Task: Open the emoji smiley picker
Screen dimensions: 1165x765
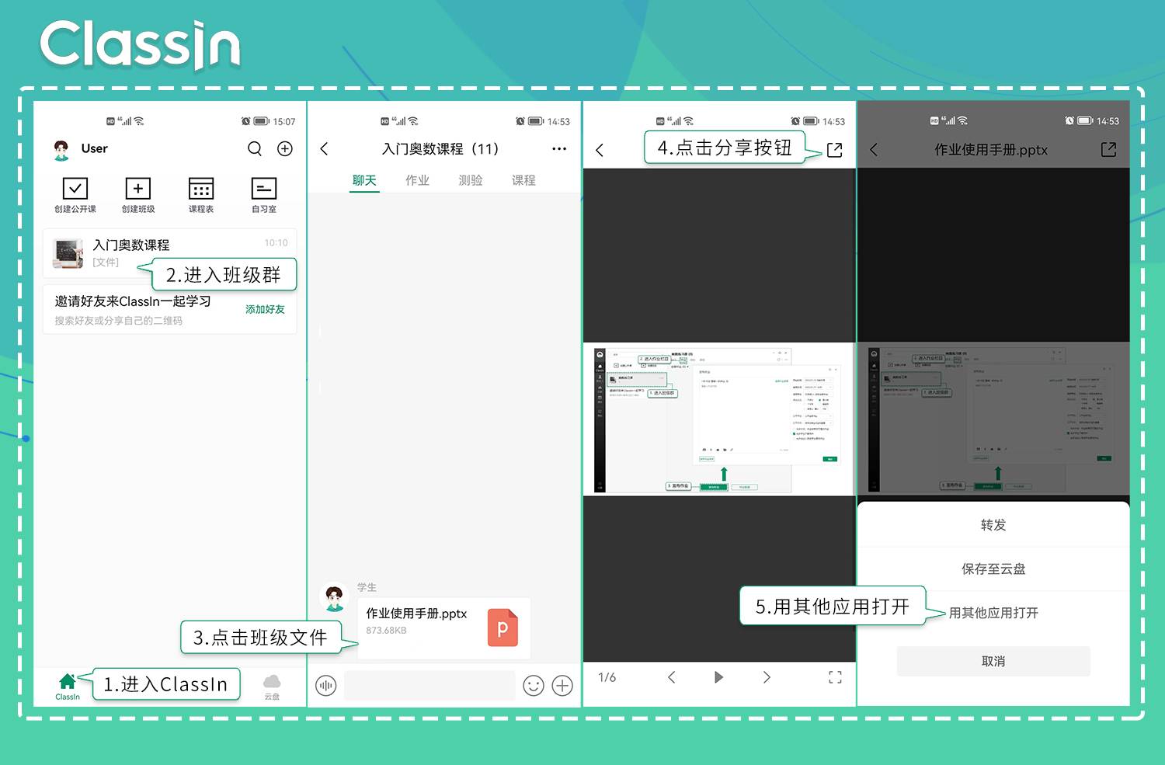Action: coord(534,686)
